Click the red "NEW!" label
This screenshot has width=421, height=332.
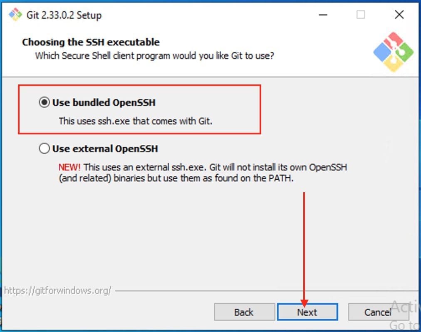point(69,167)
